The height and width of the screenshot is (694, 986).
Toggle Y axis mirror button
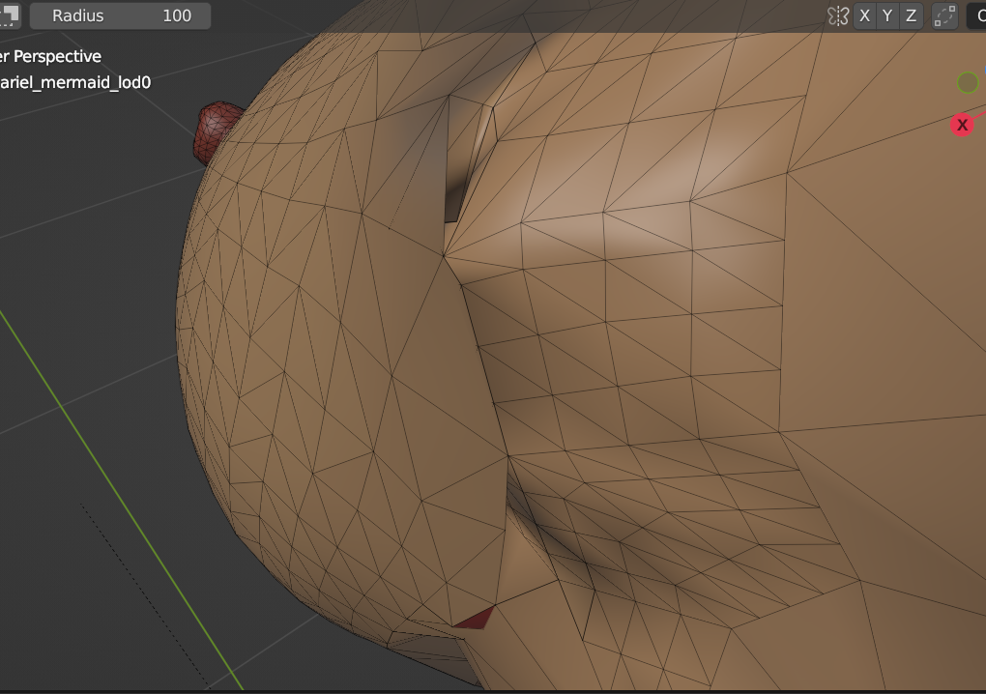887,15
